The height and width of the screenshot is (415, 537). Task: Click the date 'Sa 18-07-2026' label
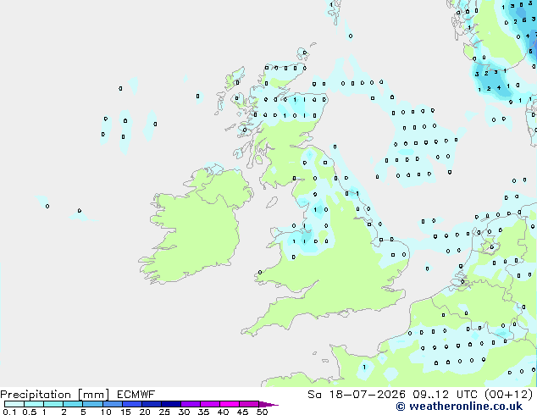point(357,395)
